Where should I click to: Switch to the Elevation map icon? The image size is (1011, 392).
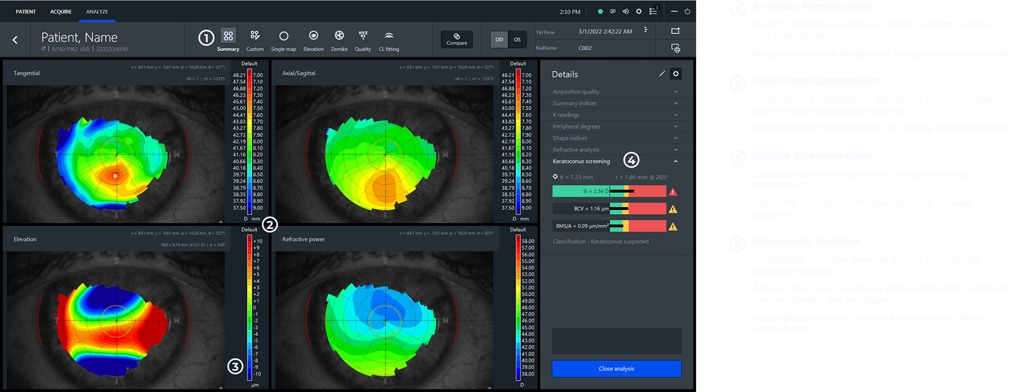313,35
